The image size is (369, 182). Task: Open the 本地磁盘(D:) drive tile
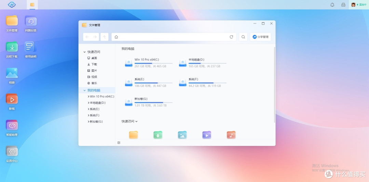coord(203,63)
